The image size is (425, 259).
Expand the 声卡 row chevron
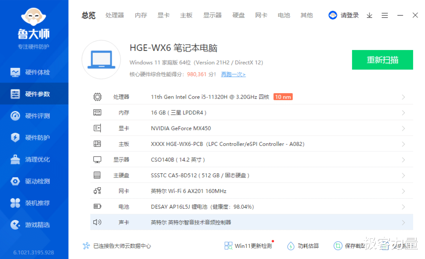[x=403, y=222]
